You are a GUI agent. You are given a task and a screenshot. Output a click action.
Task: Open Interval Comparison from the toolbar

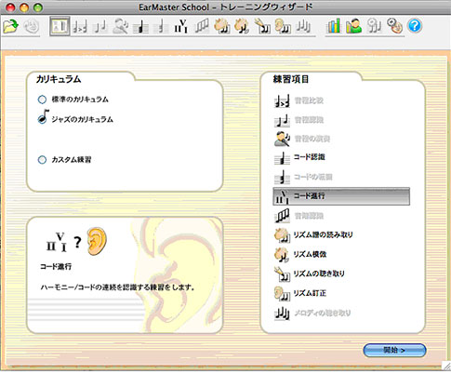click(x=80, y=26)
